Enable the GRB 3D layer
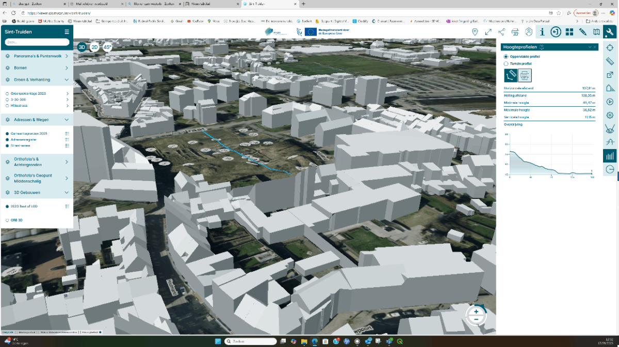The height and width of the screenshot is (347, 619). (x=7, y=220)
